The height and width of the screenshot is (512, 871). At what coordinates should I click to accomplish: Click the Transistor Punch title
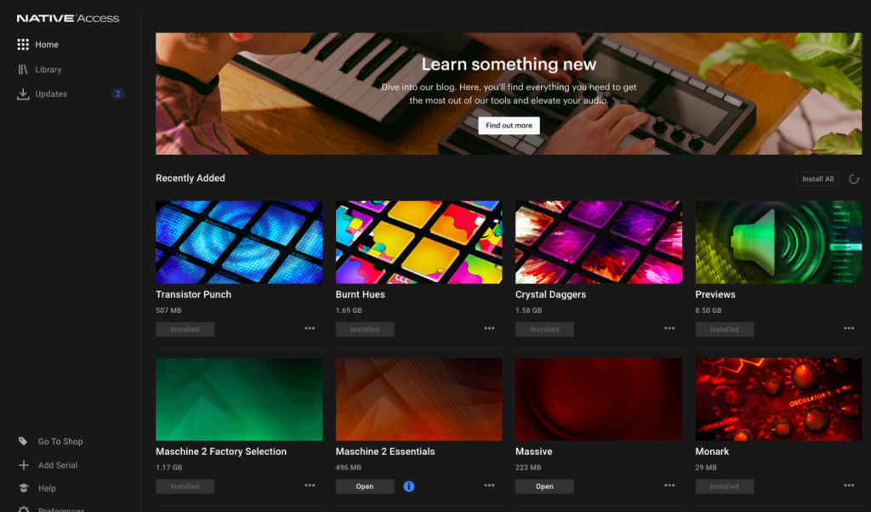(x=193, y=294)
